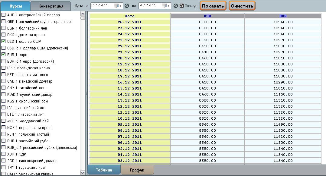This screenshot has width=326, height=176.
Task: Open the start date calendar picker
Action: (116, 6)
